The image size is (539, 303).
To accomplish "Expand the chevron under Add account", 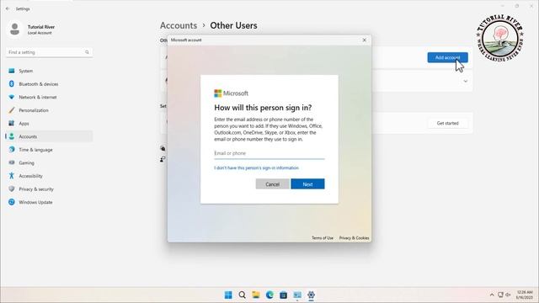I will point(466,82).
